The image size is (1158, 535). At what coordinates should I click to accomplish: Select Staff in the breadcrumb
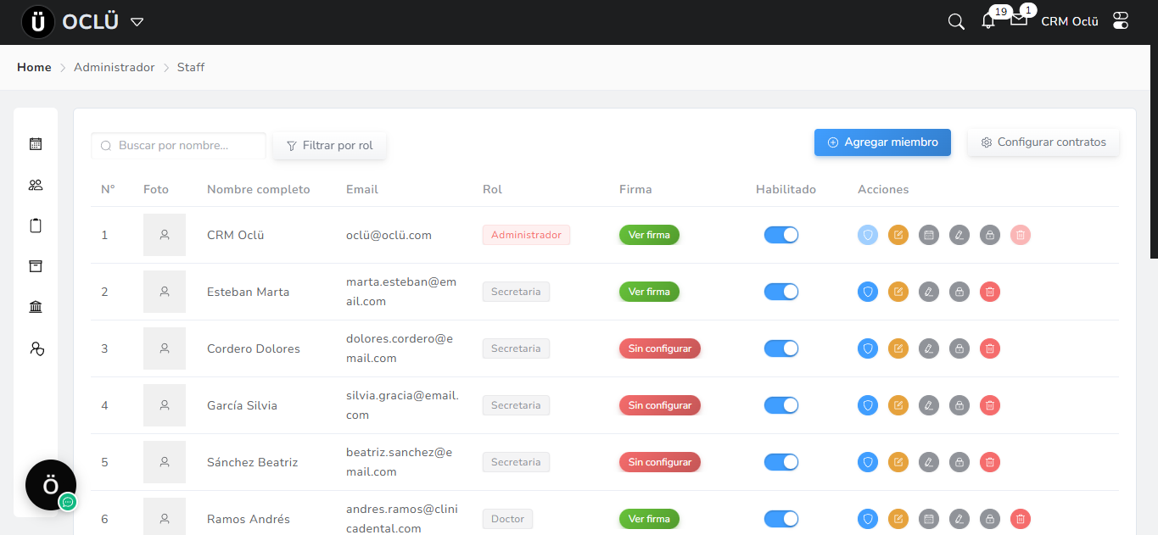191,67
